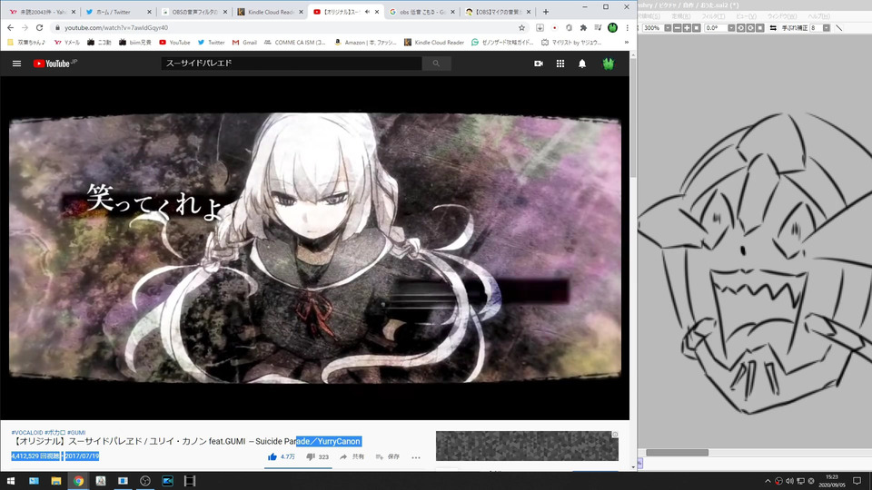Image resolution: width=872 pixels, height=490 pixels.
Task: Save the video with the 保存 button
Action: click(388, 456)
